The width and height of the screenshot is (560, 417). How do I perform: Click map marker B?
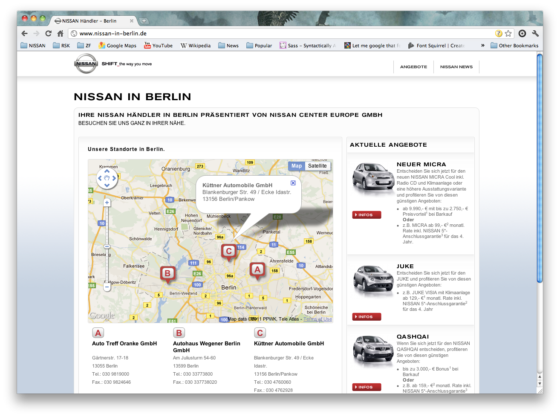167,275
